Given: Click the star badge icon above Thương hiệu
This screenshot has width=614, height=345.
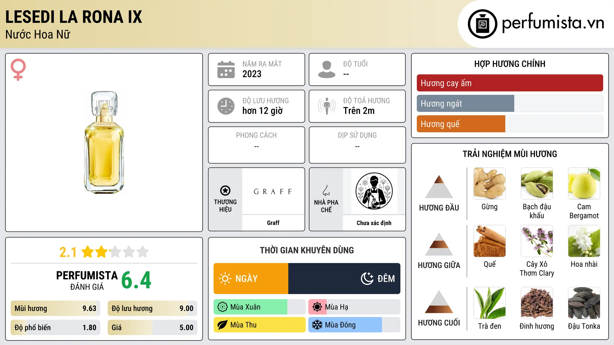Looking at the screenshot, I should 225,190.
